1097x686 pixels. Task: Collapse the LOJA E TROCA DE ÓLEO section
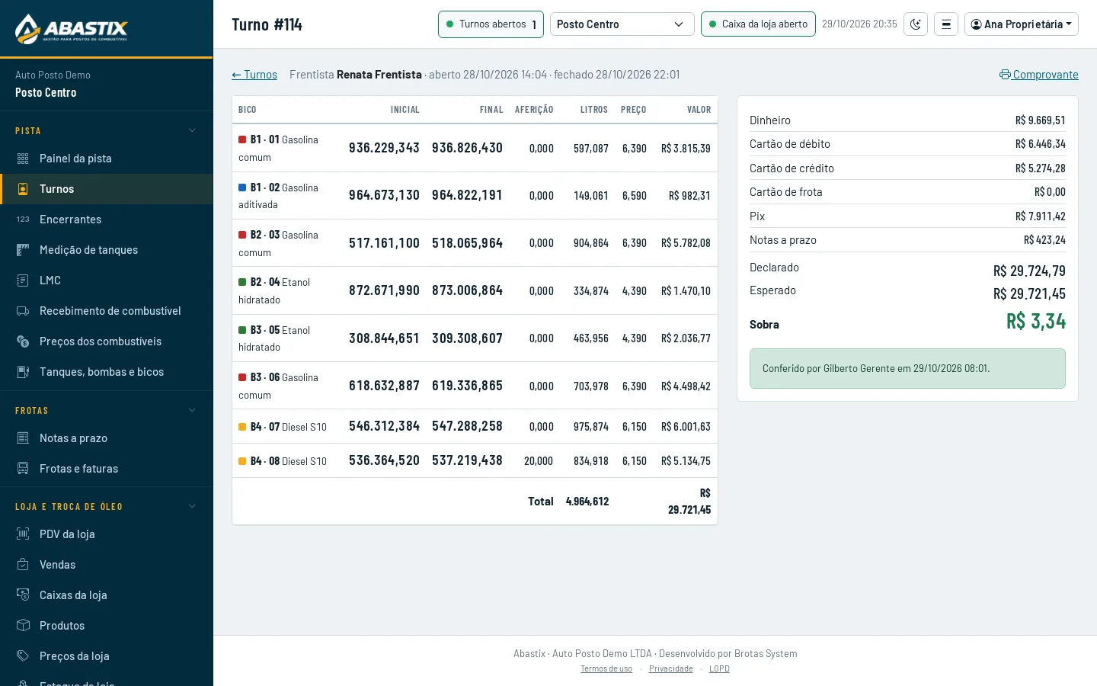tap(107, 507)
